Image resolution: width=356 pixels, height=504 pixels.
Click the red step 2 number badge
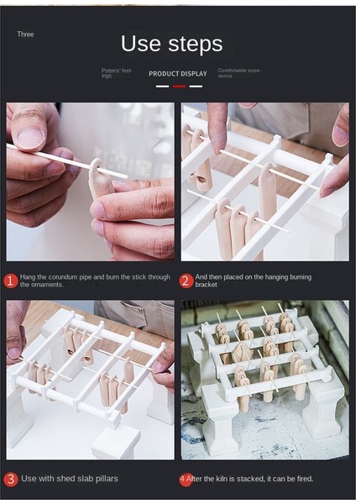[x=186, y=281]
